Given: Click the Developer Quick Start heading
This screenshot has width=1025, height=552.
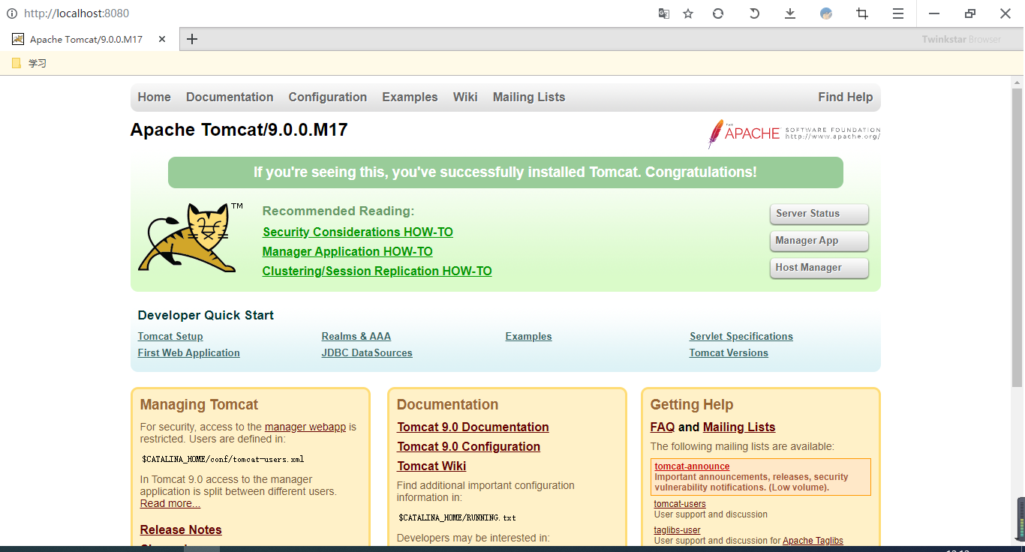Looking at the screenshot, I should coord(206,315).
